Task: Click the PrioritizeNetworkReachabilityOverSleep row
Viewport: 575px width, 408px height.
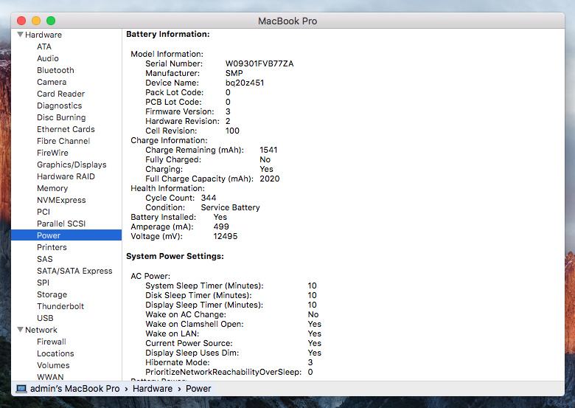Action: [x=229, y=372]
